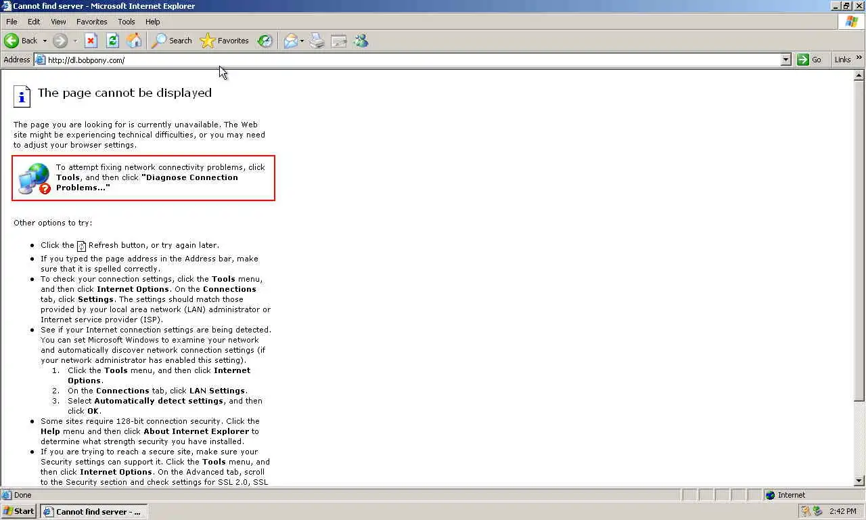Click the page icon in the address bar
This screenshot has width=866, height=520.
40,60
